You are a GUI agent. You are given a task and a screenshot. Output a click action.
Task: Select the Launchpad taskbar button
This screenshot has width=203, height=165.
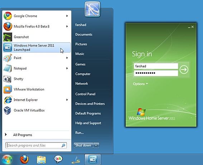[x=93, y=160]
